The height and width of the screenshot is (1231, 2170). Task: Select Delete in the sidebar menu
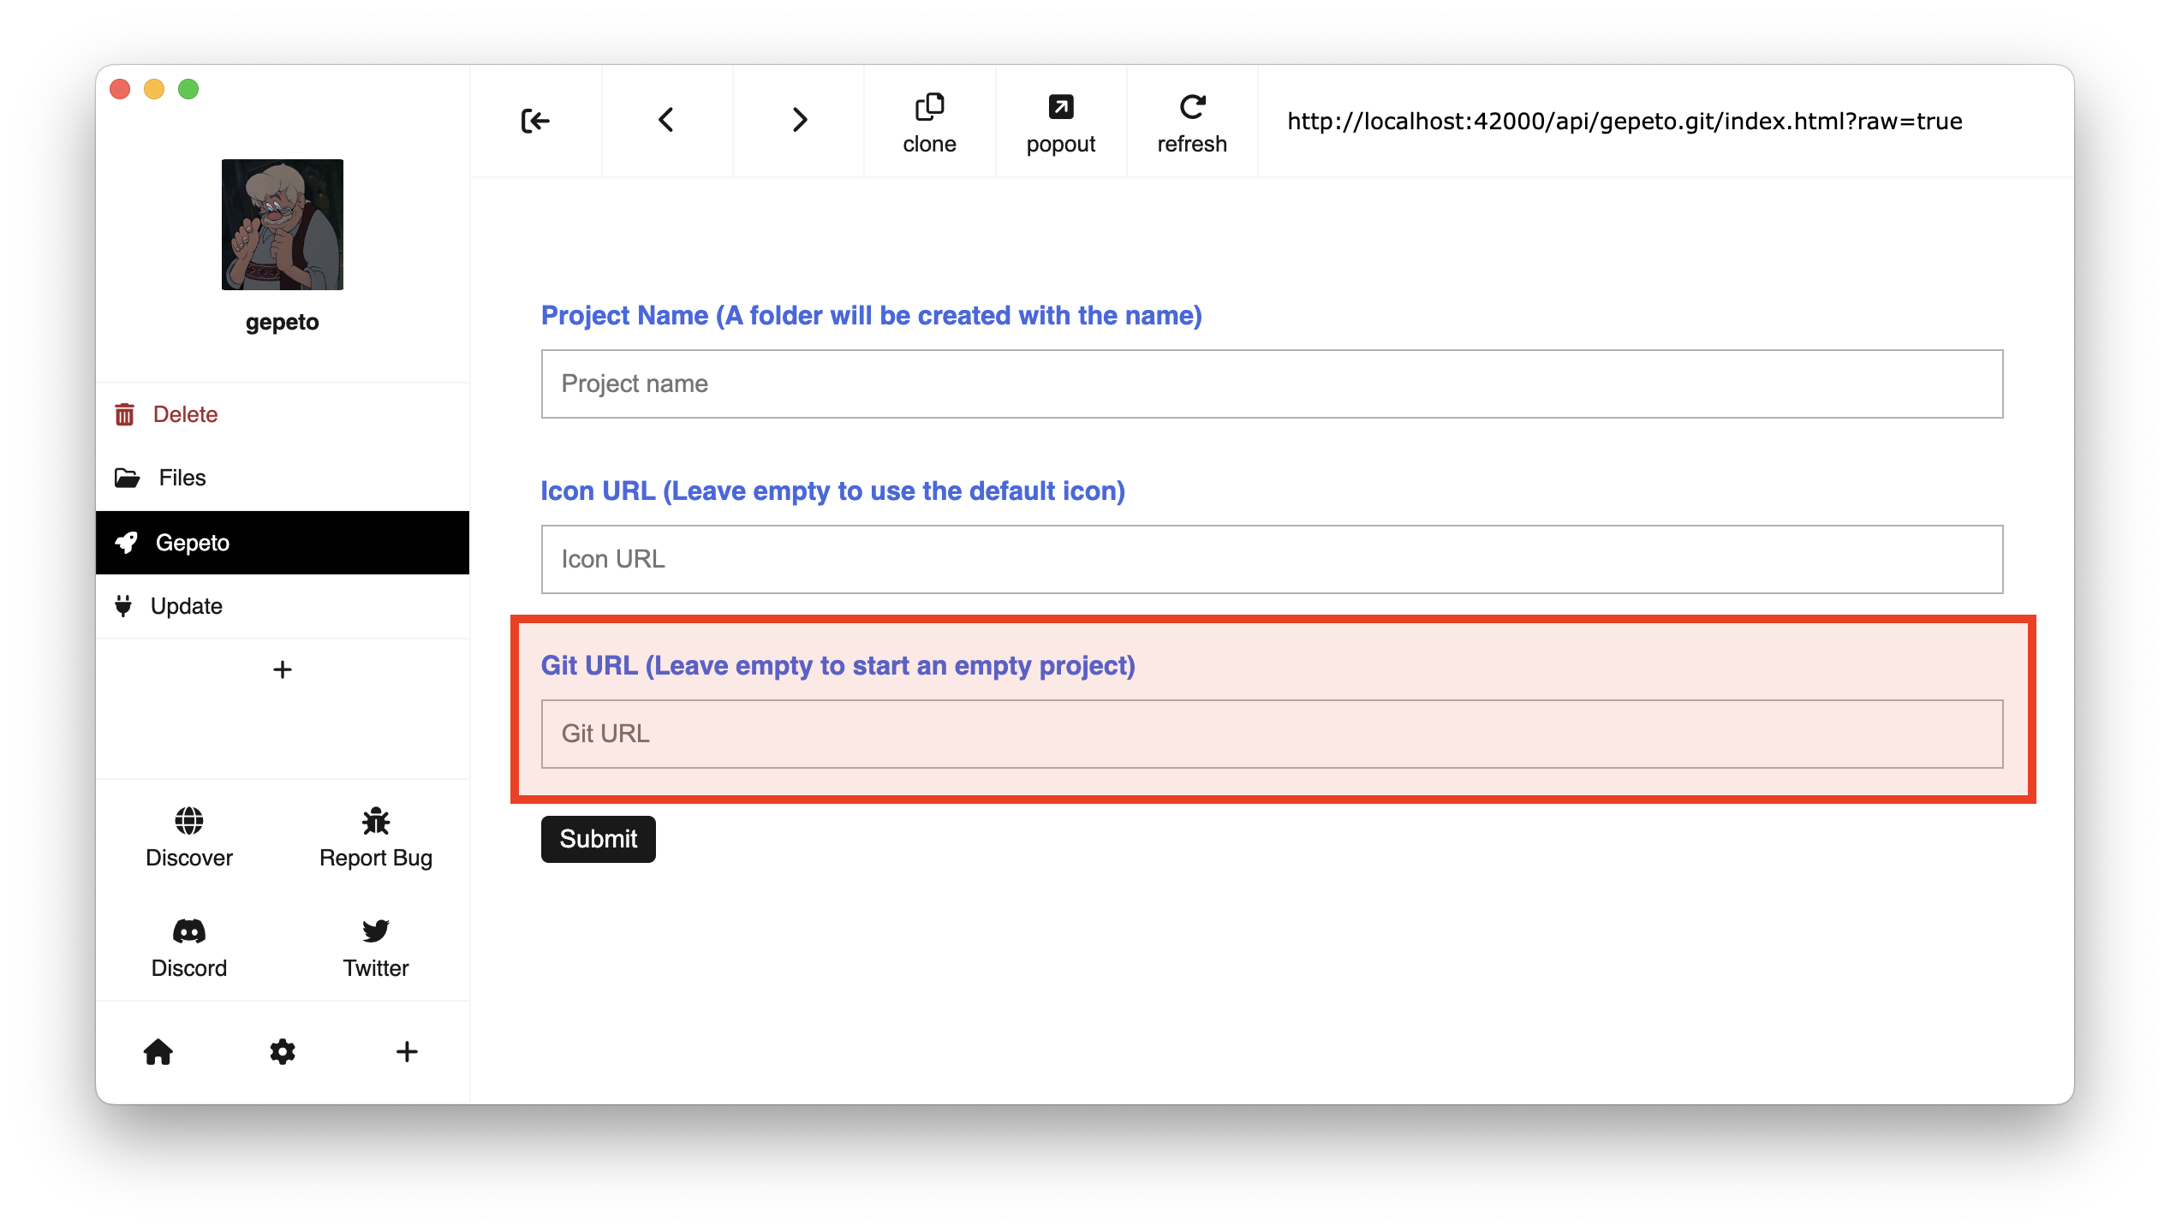click(185, 414)
